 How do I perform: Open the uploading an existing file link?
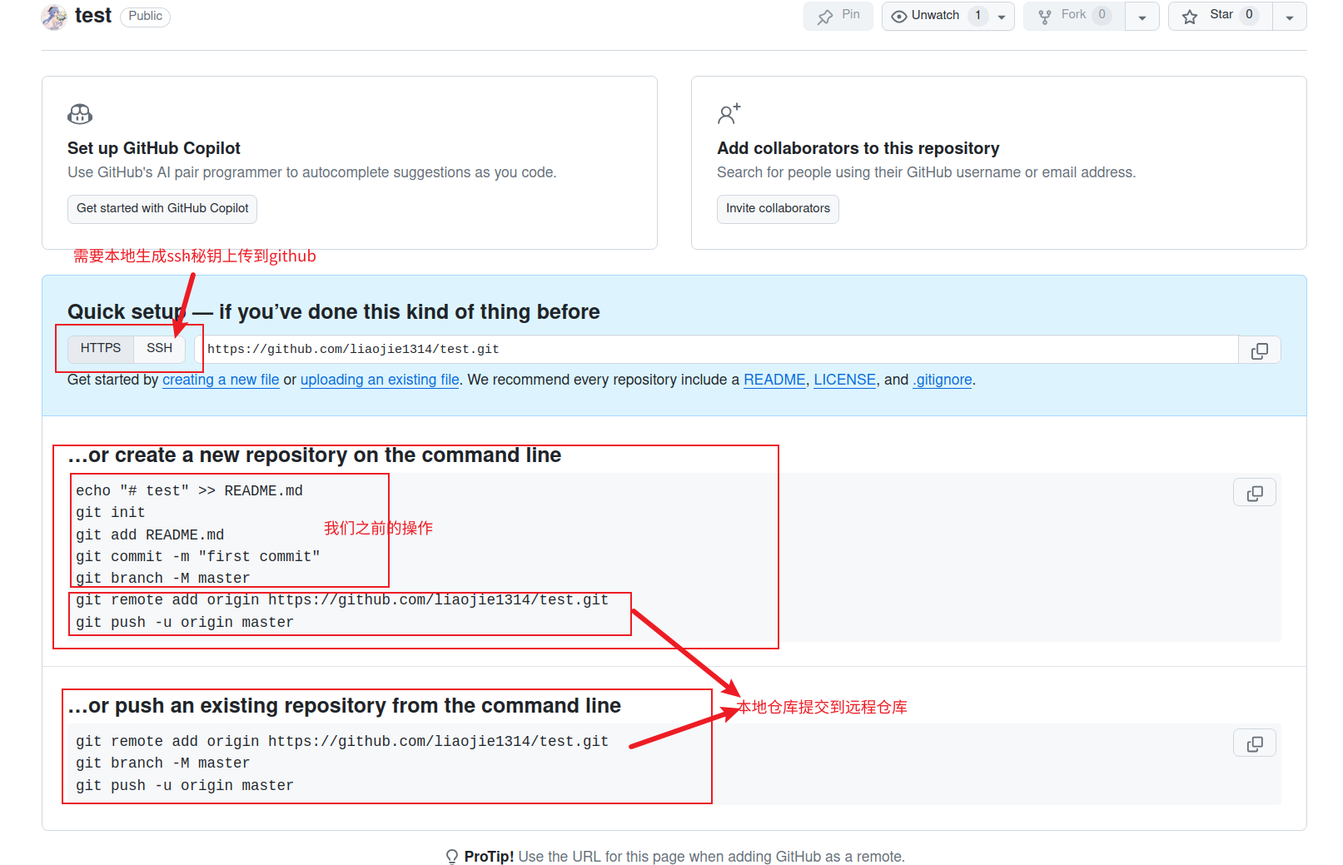pos(380,380)
